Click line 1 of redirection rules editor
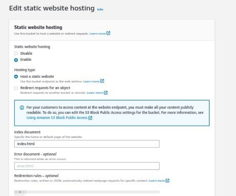Image resolution: width=236 pixels, height=196 pixels. click(92, 192)
